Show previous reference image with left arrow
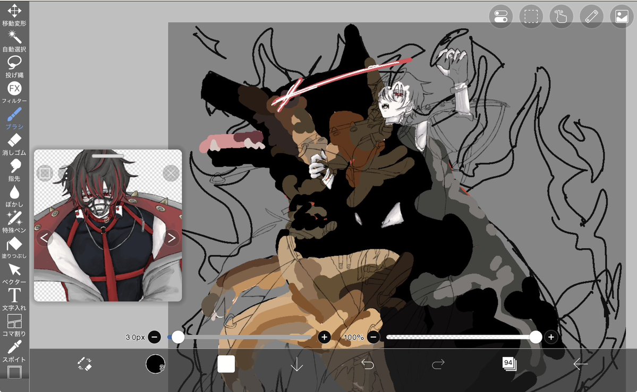This screenshot has width=637, height=392. 44,238
